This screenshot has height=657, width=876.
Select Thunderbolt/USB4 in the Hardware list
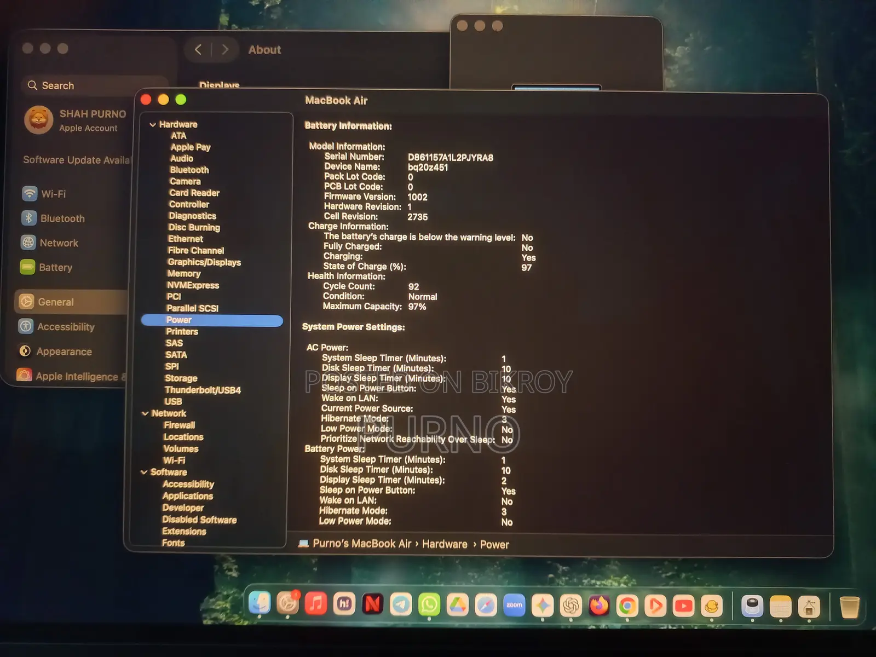pos(203,390)
